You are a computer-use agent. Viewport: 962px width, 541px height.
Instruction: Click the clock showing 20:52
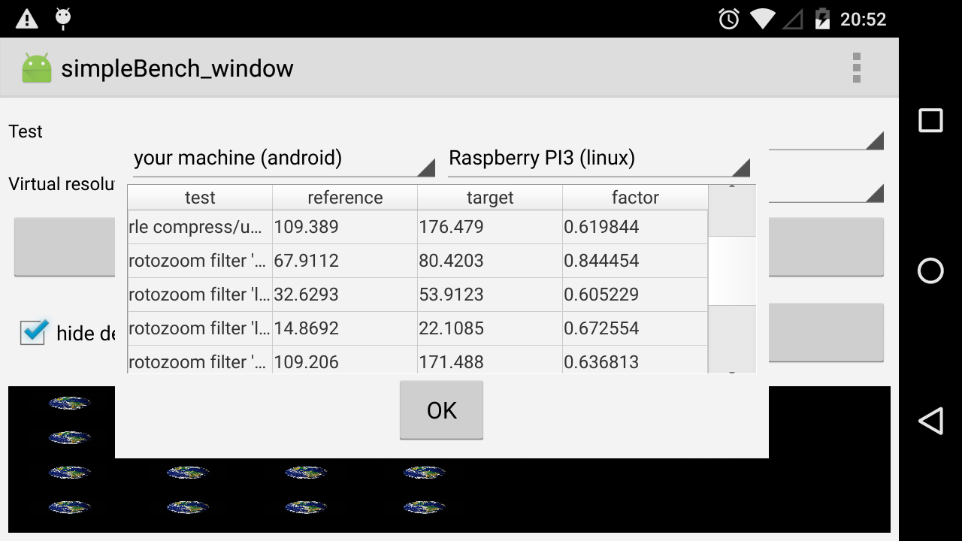click(863, 20)
